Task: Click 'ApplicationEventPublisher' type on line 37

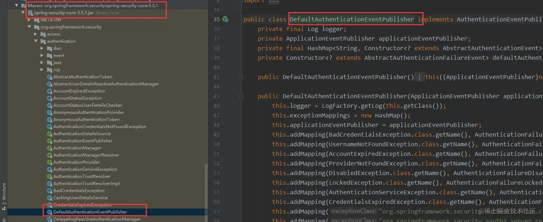Action: pyautogui.click(x=330, y=39)
